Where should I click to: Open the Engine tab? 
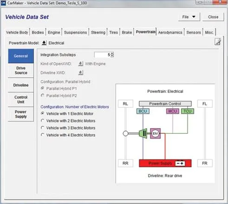(x=54, y=33)
